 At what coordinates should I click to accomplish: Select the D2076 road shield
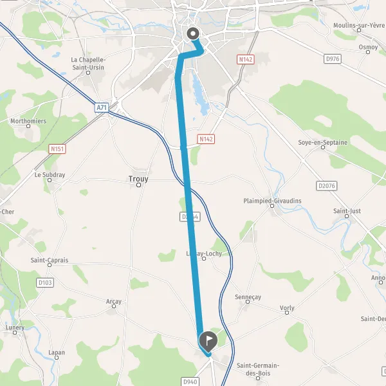click(326, 186)
